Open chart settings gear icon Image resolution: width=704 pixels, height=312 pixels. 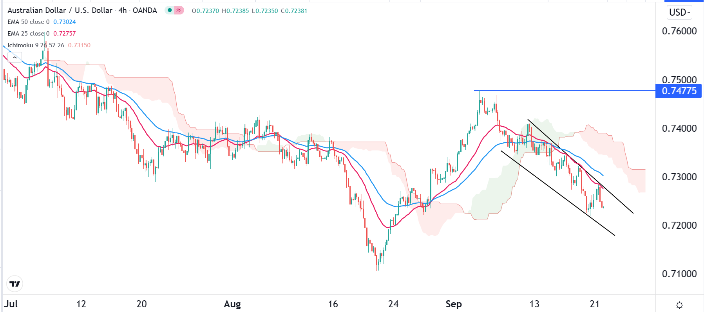pyautogui.click(x=679, y=305)
